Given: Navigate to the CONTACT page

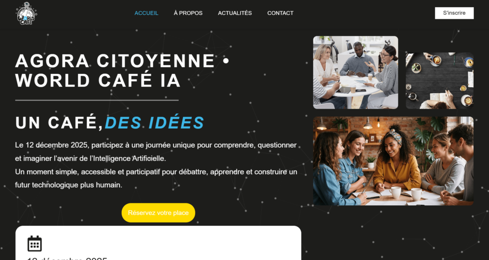Looking at the screenshot, I should pyautogui.click(x=280, y=13).
